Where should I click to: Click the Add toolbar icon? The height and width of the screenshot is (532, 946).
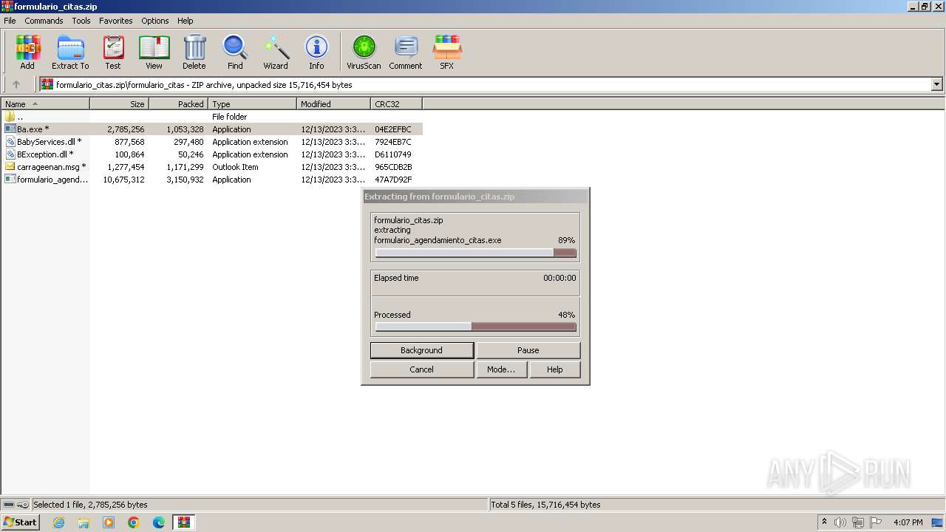coord(27,52)
